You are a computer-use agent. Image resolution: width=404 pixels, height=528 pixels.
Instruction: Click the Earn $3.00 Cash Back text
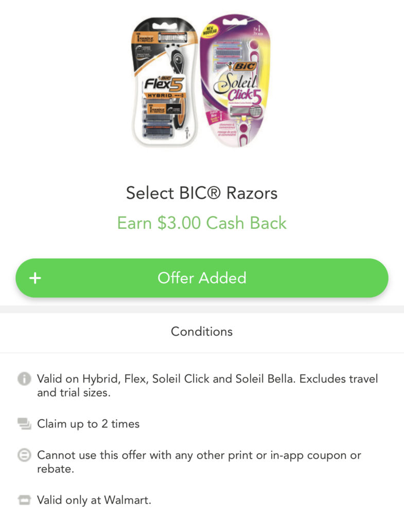coord(202,223)
